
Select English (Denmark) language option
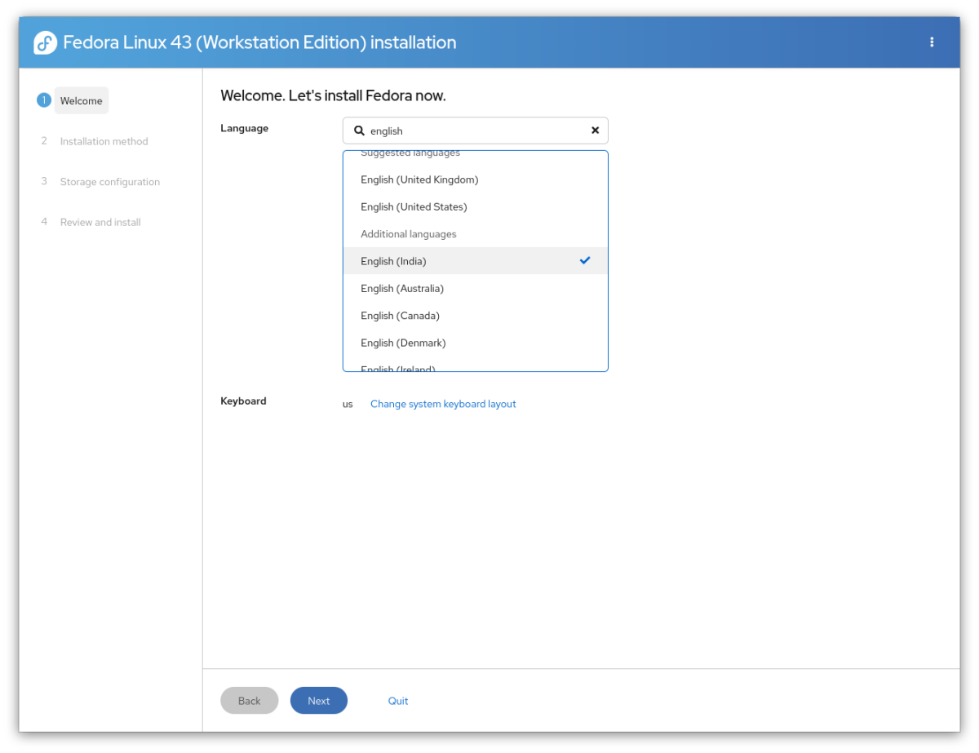tap(403, 343)
